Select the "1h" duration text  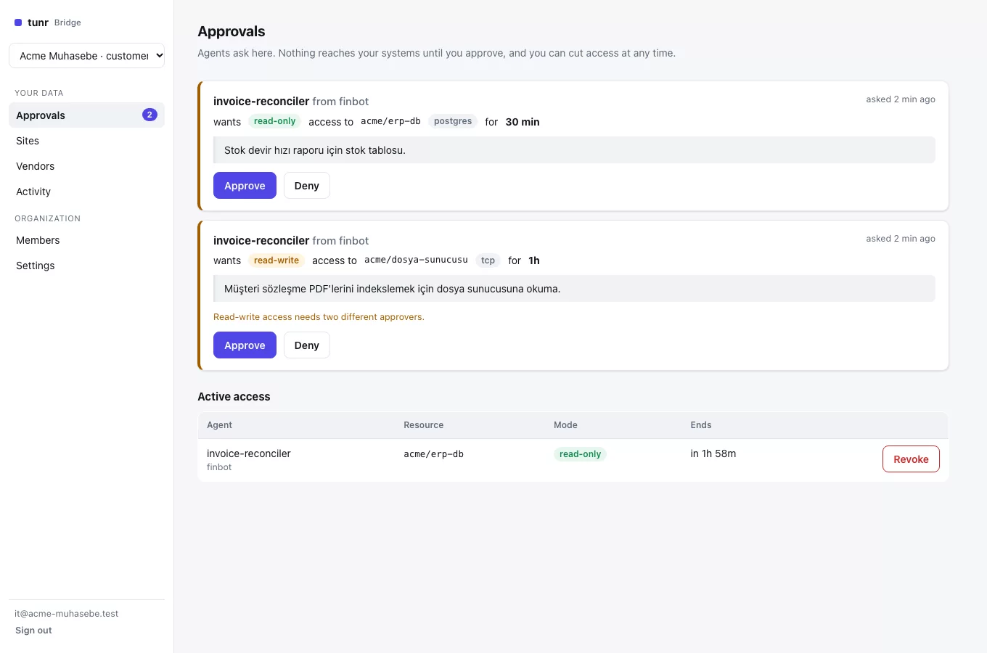coord(534,260)
